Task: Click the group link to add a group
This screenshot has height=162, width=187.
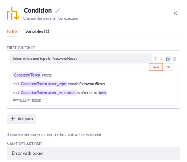Action: coord(36,100)
